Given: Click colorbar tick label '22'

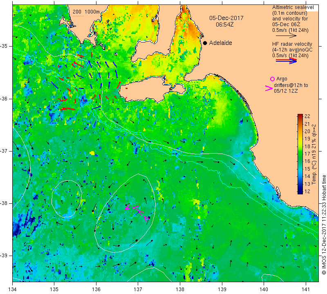Looking at the screenshot, I should (x=307, y=116).
